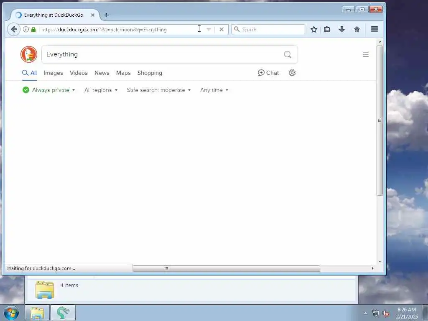Select the All results tab
This screenshot has width=428, height=321.
coord(30,73)
